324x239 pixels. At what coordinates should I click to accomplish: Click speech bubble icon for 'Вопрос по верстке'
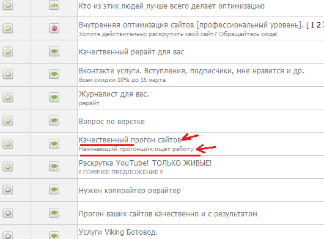(54, 120)
